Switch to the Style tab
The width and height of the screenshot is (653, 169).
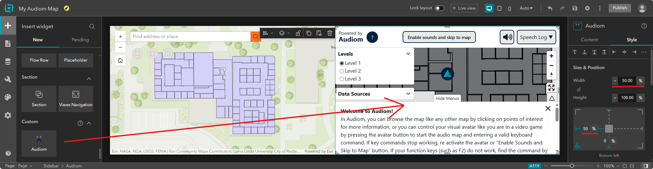point(632,40)
